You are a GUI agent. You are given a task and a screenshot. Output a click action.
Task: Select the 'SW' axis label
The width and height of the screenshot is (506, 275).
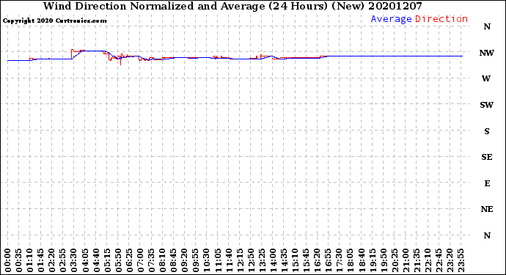[487, 105]
